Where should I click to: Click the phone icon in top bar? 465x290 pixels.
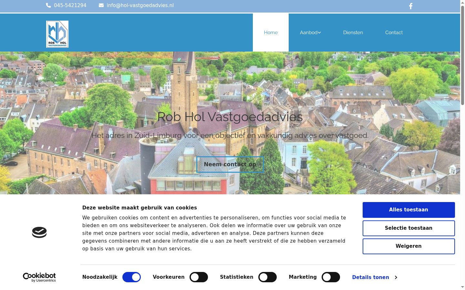[x=48, y=5]
